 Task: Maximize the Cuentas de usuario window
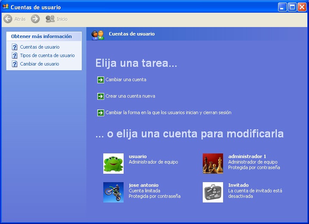[292, 7]
